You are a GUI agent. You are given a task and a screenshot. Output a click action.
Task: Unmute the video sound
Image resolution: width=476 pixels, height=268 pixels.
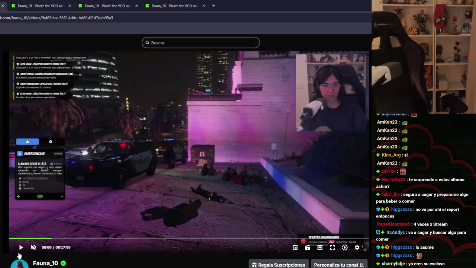click(33, 248)
